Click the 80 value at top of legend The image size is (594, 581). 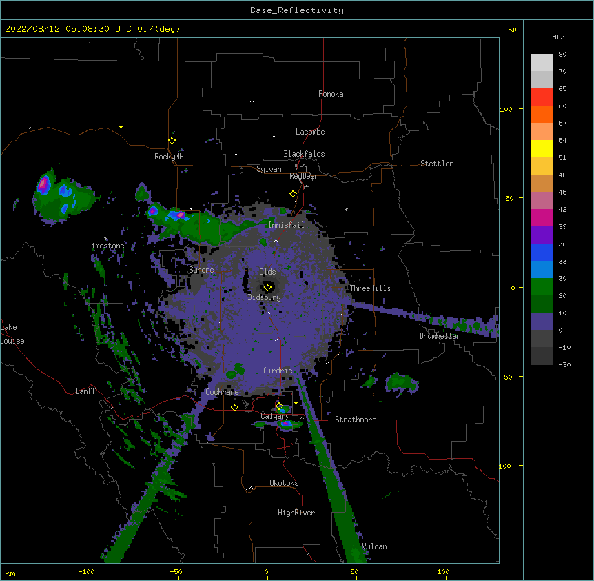(562, 55)
